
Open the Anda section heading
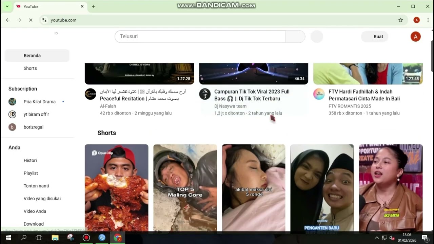pyautogui.click(x=14, y=147)
